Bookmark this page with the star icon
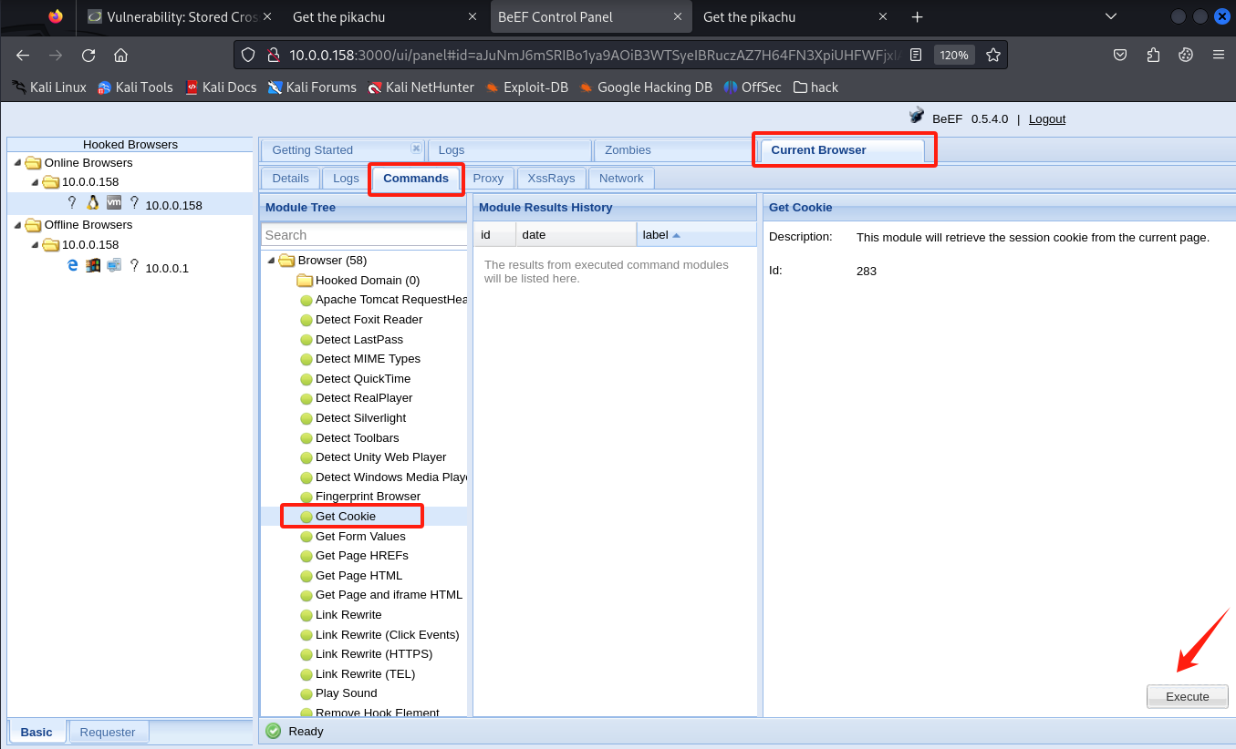This screenshot has height=749, width=1236. pyautogui.click(x=993, y=55)
